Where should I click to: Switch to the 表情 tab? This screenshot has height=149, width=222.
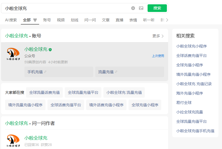tap(133, 20)
